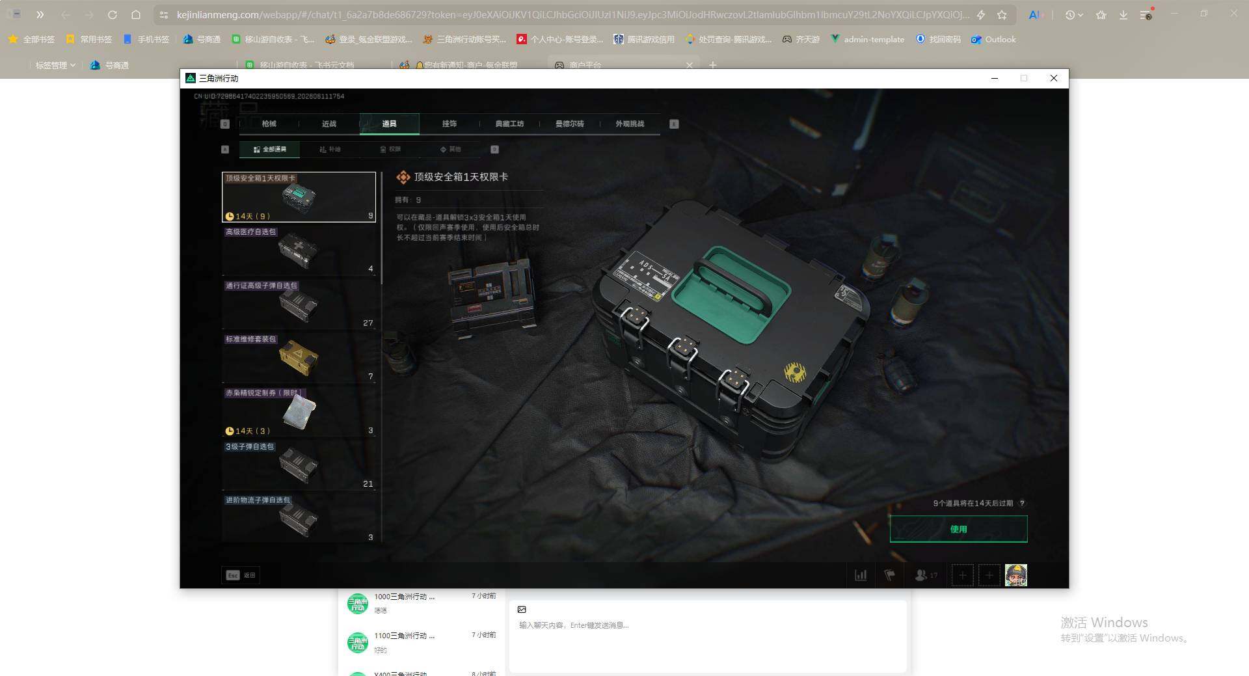Click the Esc 返回 button
The height and width of the screenshot is (676, 1249).
coord(241,575)
